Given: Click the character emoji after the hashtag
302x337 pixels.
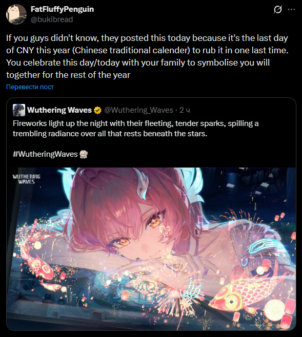Looking at the screenshot, I should (x=84, y=154).
